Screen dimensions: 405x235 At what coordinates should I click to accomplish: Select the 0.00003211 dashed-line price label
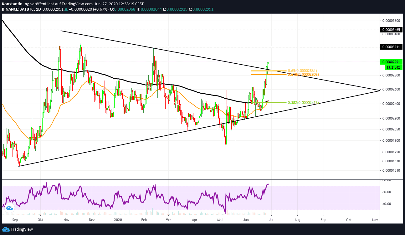[391, 47]
